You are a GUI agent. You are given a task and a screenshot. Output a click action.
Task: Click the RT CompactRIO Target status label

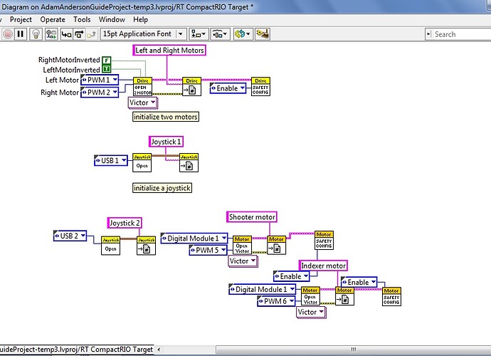tap(76, 350)
